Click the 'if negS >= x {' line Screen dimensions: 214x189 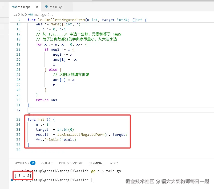click(59, 50)
